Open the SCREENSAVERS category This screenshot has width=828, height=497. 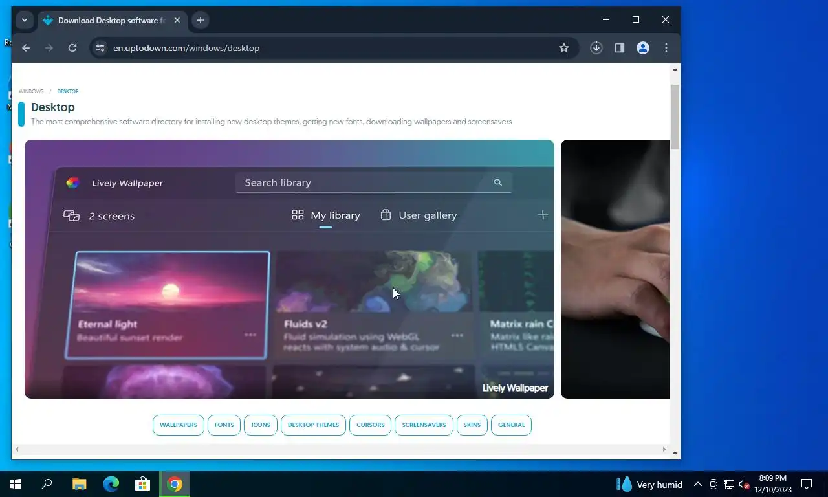point(424,425)
